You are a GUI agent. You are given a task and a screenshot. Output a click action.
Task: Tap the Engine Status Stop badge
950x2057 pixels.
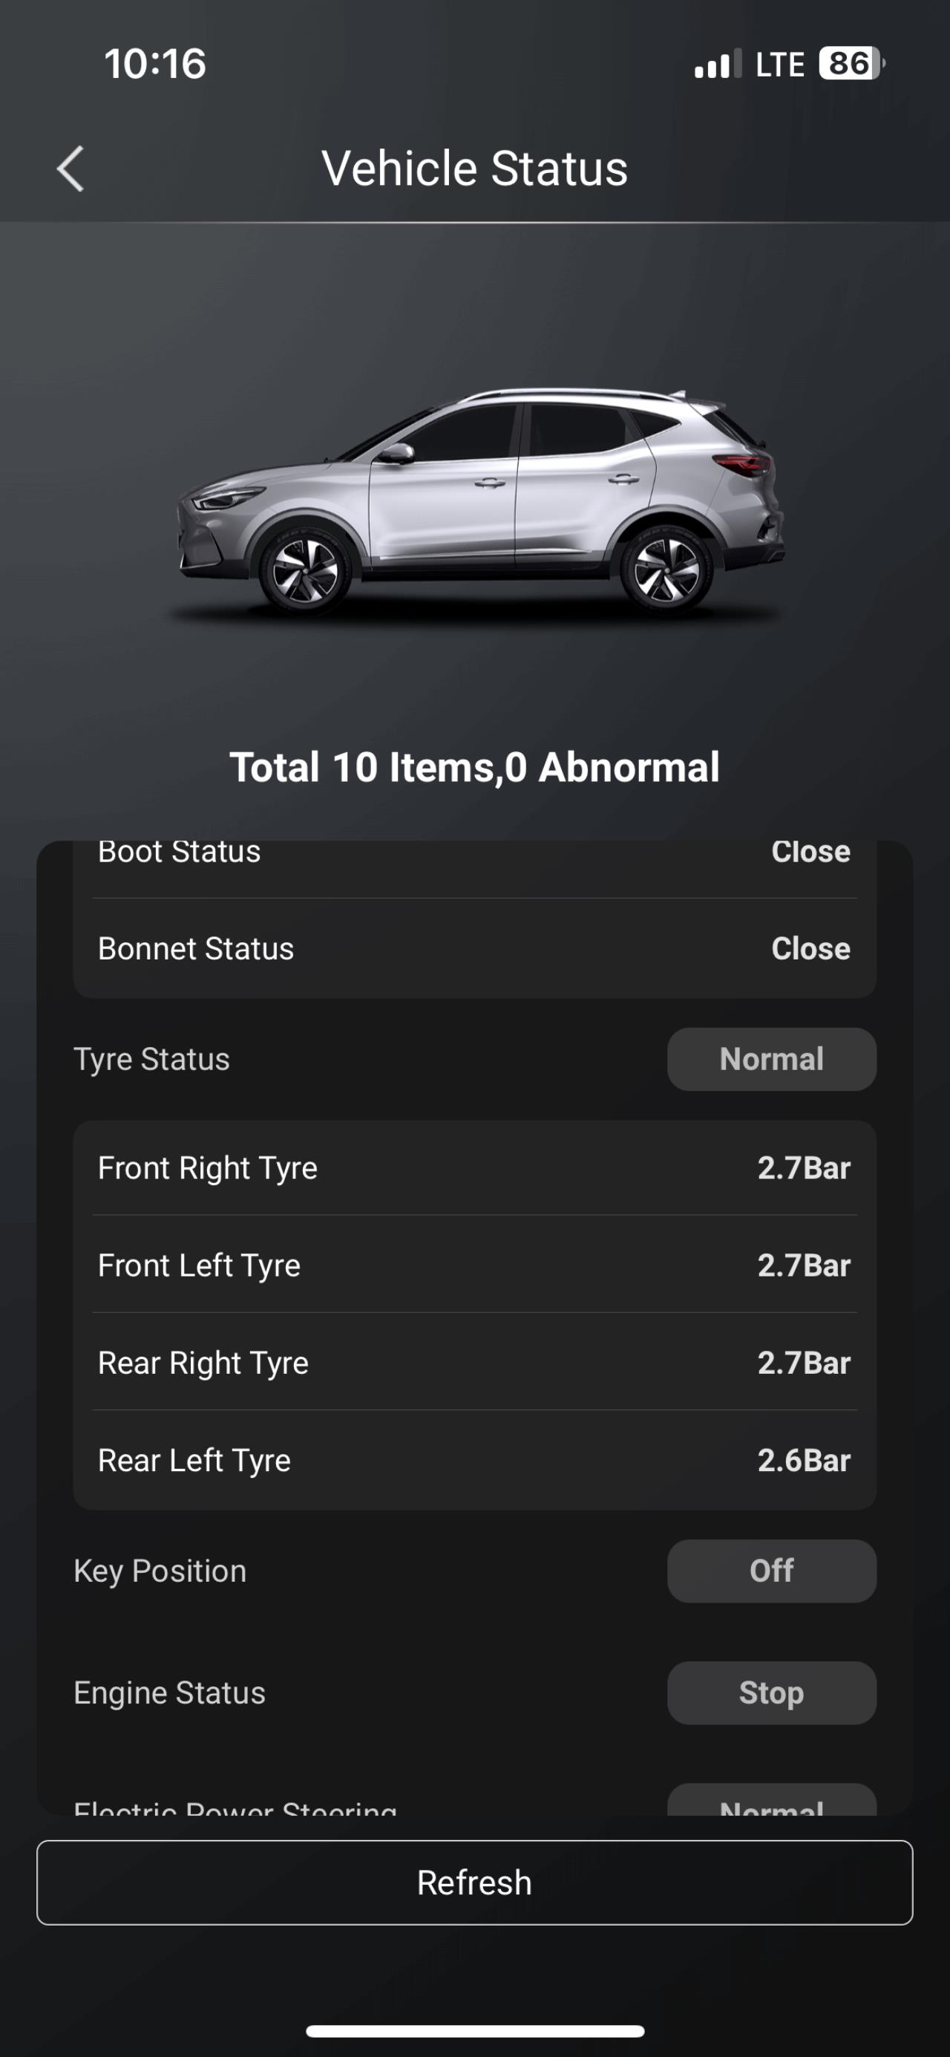pos(771,1693)
